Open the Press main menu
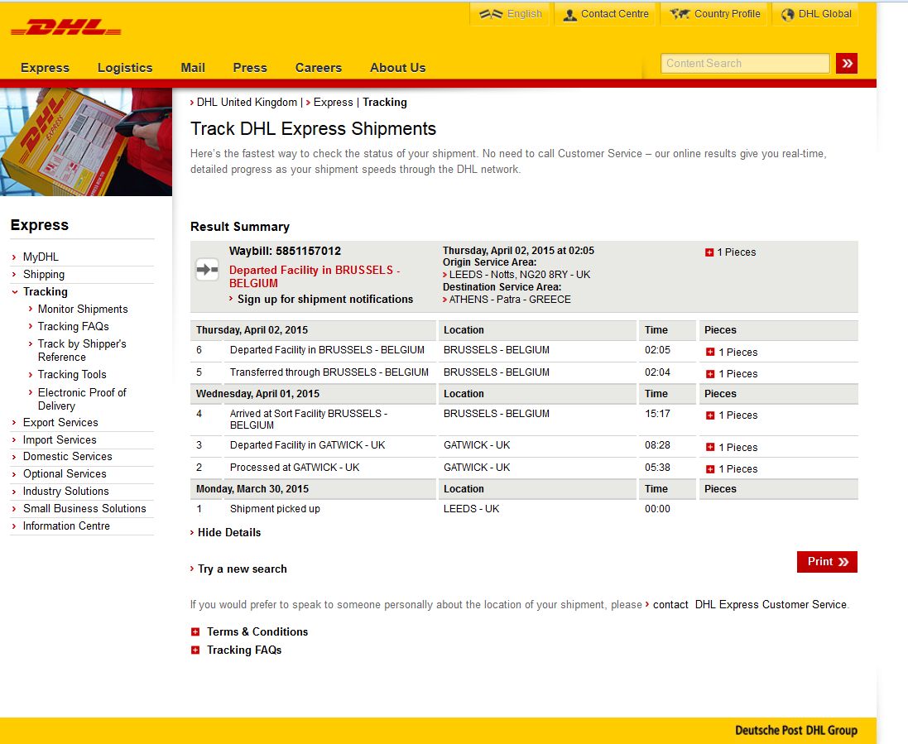 [x=250, y=68]
